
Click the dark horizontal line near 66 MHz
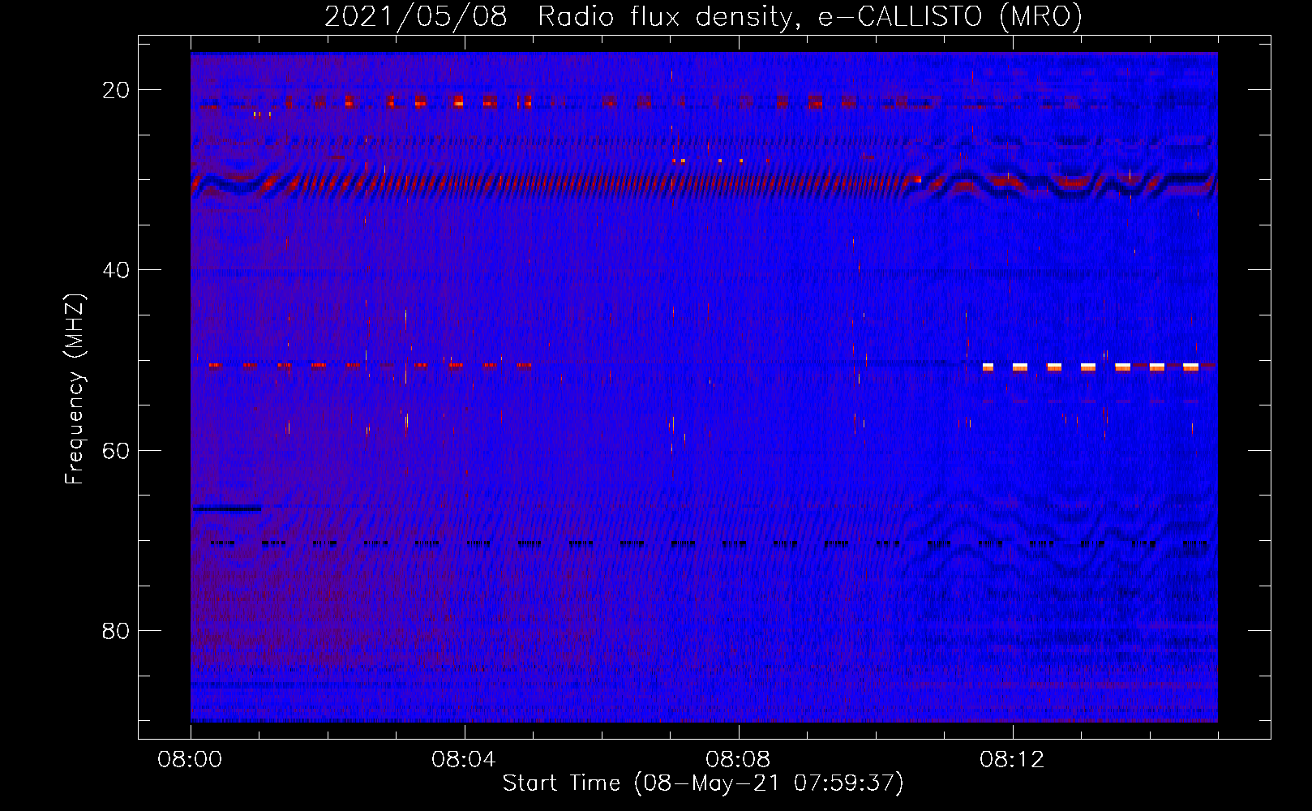coord(226,508)
